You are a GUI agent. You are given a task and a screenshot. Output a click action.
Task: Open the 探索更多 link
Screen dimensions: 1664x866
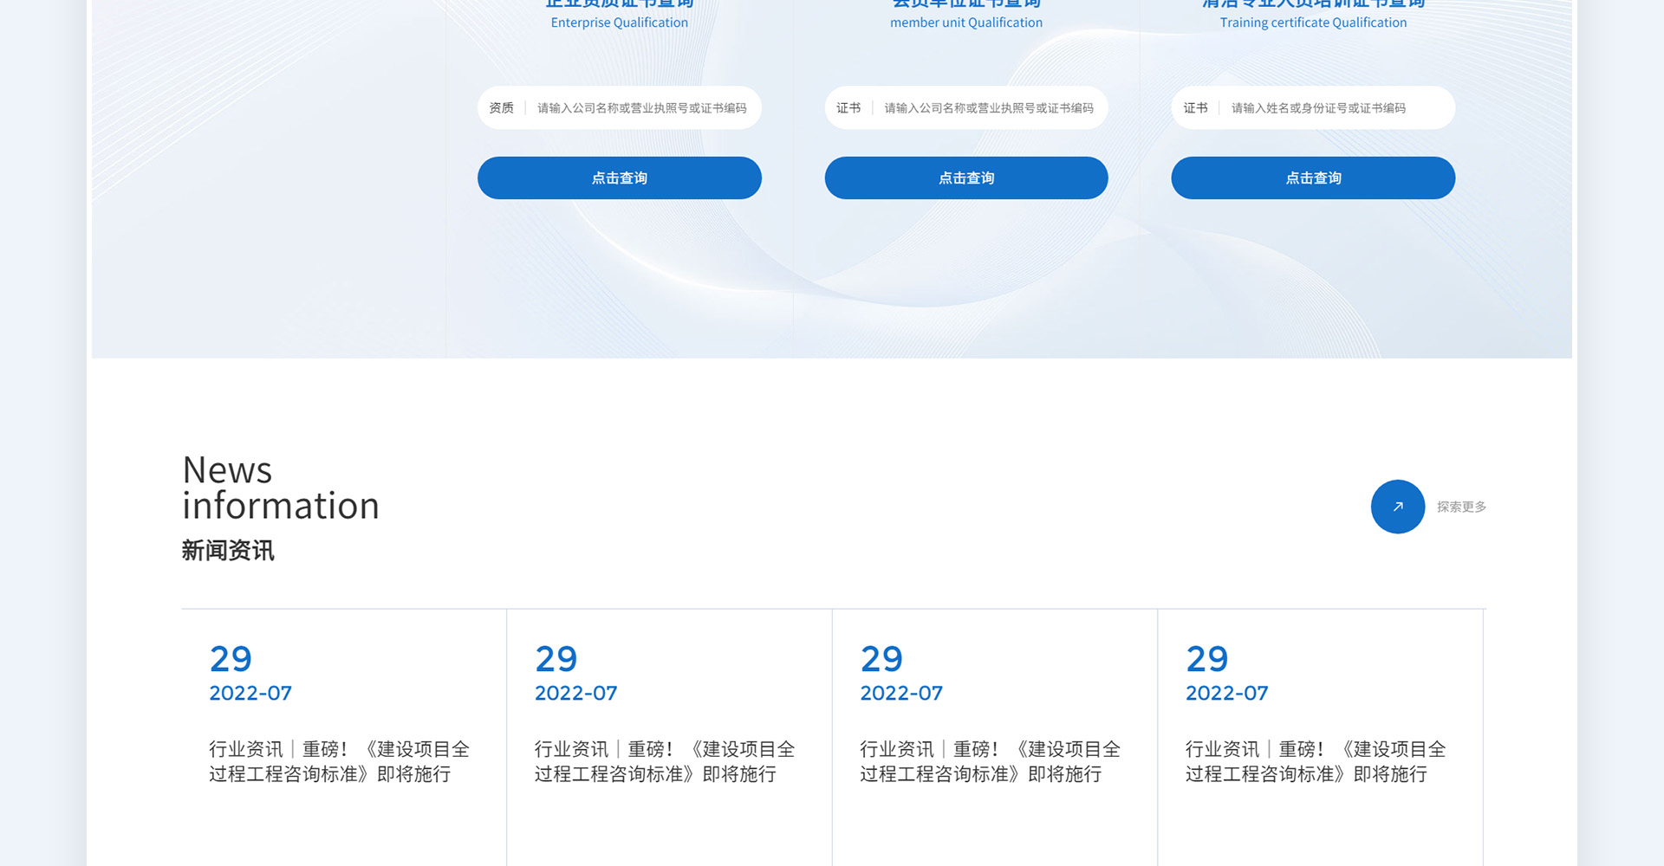pos(1461,507)
